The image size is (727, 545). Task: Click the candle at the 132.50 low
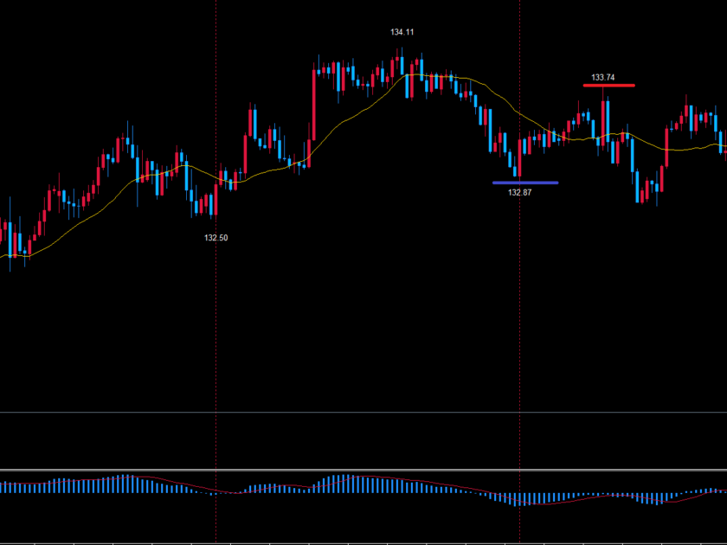coord(215,201)
